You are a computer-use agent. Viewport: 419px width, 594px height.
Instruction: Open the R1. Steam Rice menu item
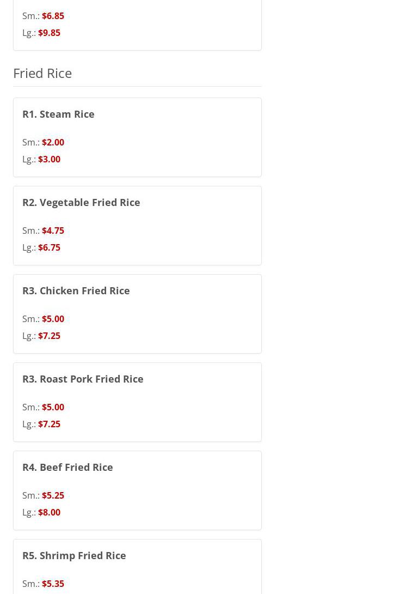[x=58, y=114]
